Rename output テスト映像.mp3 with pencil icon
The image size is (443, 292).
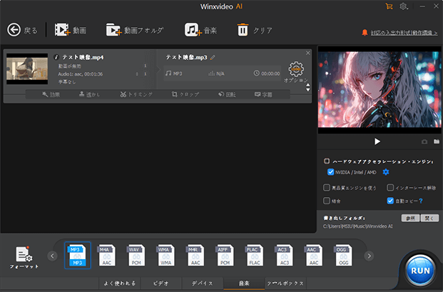click(213, 57)
